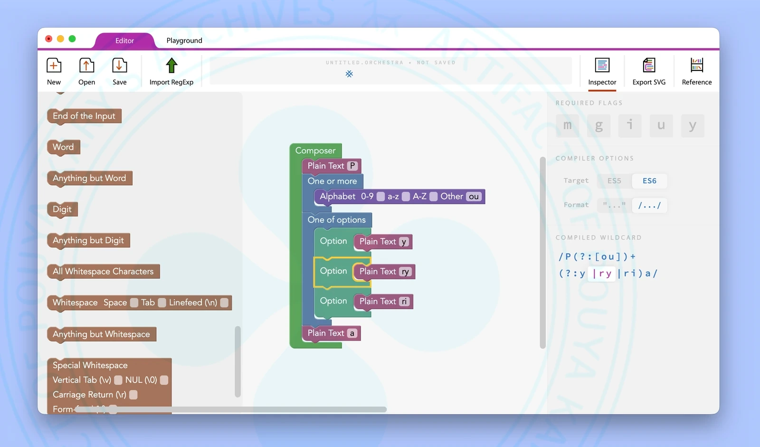Toggle the y flag under Required Flags

tap(693, 125)
